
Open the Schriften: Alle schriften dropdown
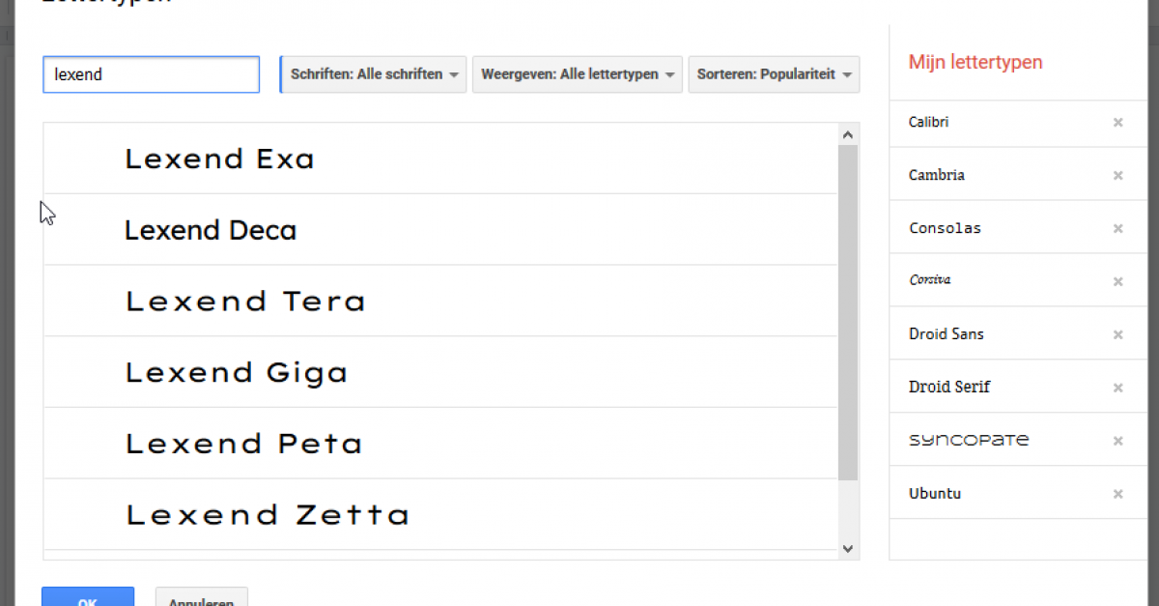373,74
